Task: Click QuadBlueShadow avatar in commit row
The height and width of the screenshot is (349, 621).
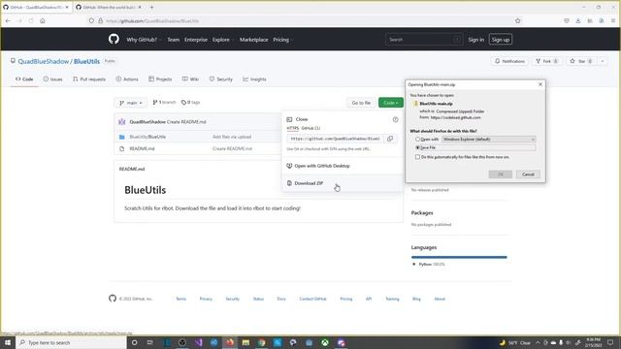Action: click(x=122, y=122)
